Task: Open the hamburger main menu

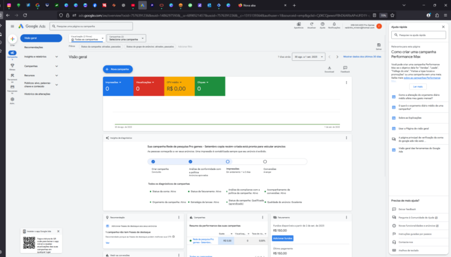Action: click(x=12, y=26)
